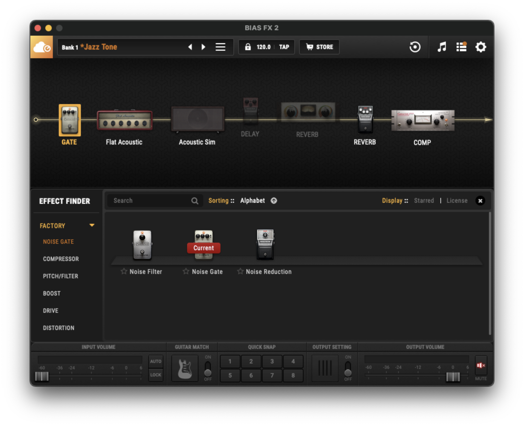Change sorting from Alphabet
The width and height of the screenshot is (524, 426).
[x=253, y=201]
